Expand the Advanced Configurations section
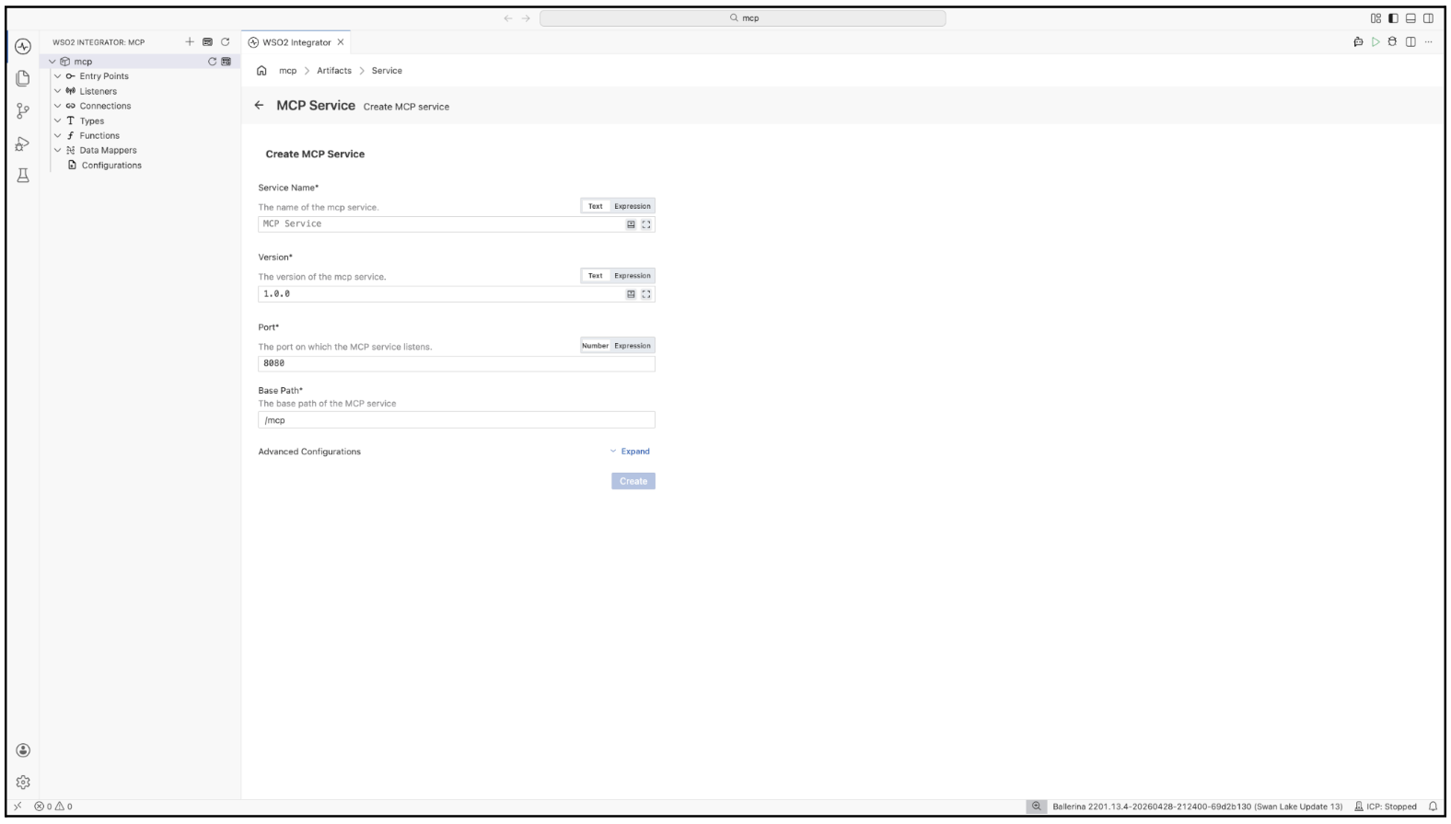Image resolution: width=1451 pixels, height=824 pixels. [x=631, y=452]
